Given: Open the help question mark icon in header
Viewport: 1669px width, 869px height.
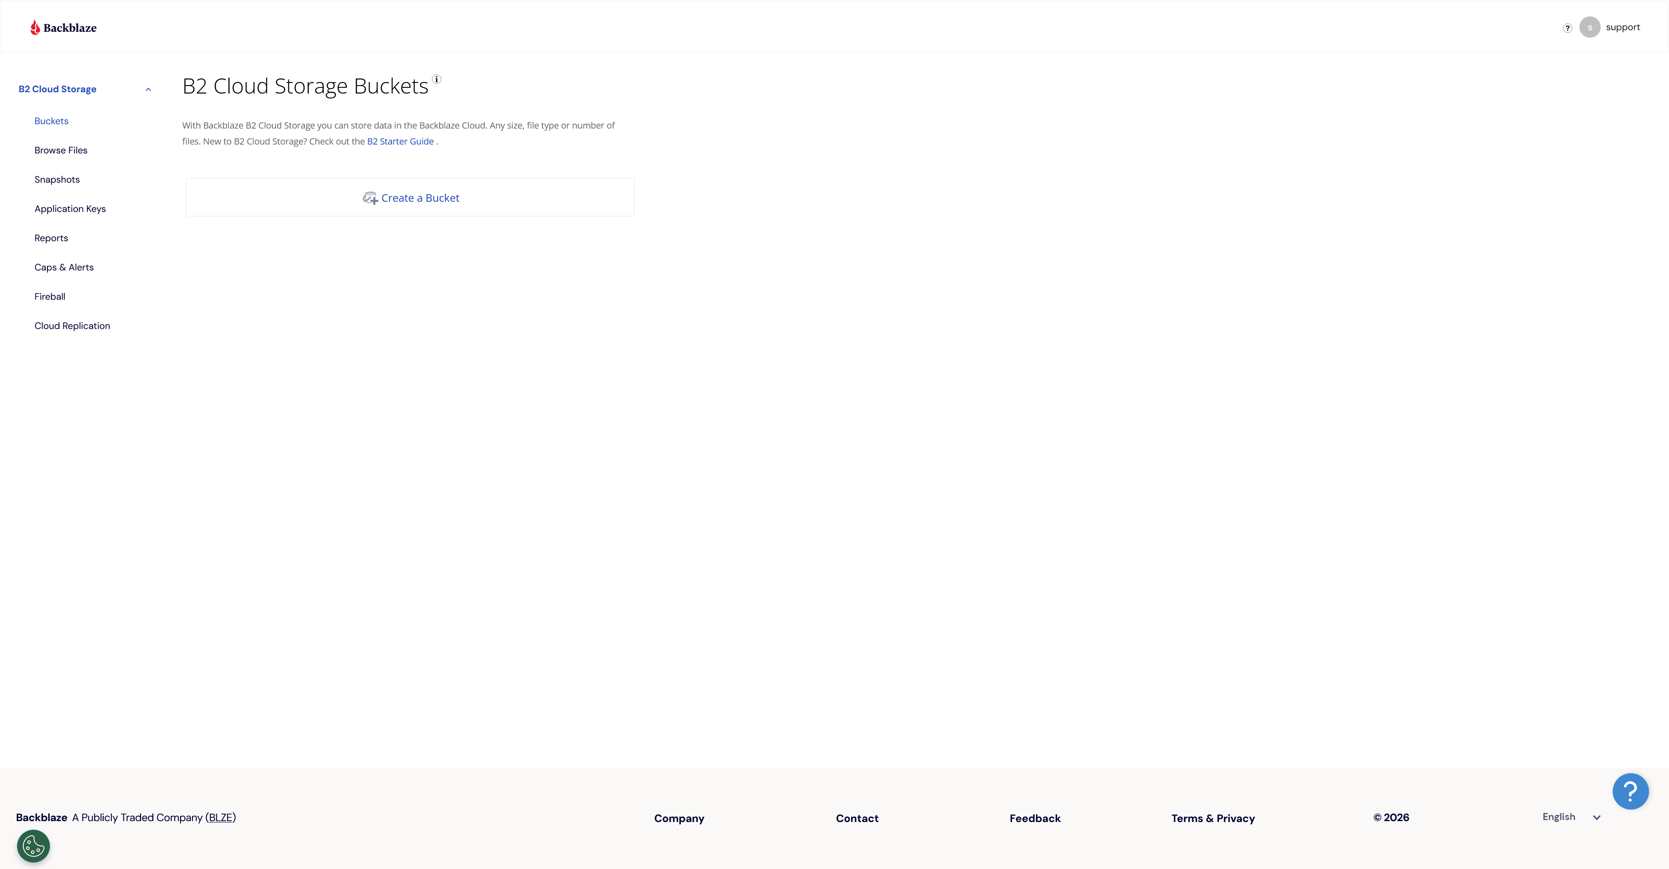Looking at the screenshot, I should point(1567,28).
